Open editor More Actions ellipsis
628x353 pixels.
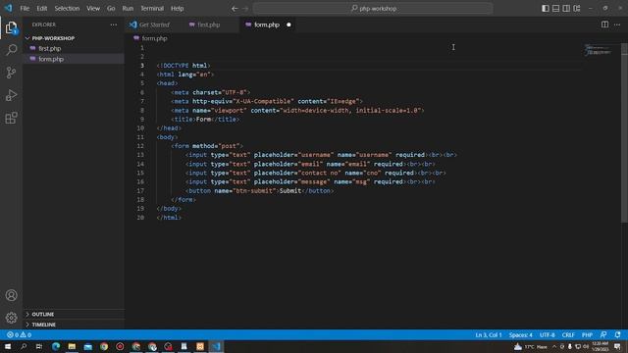[617, 25]
